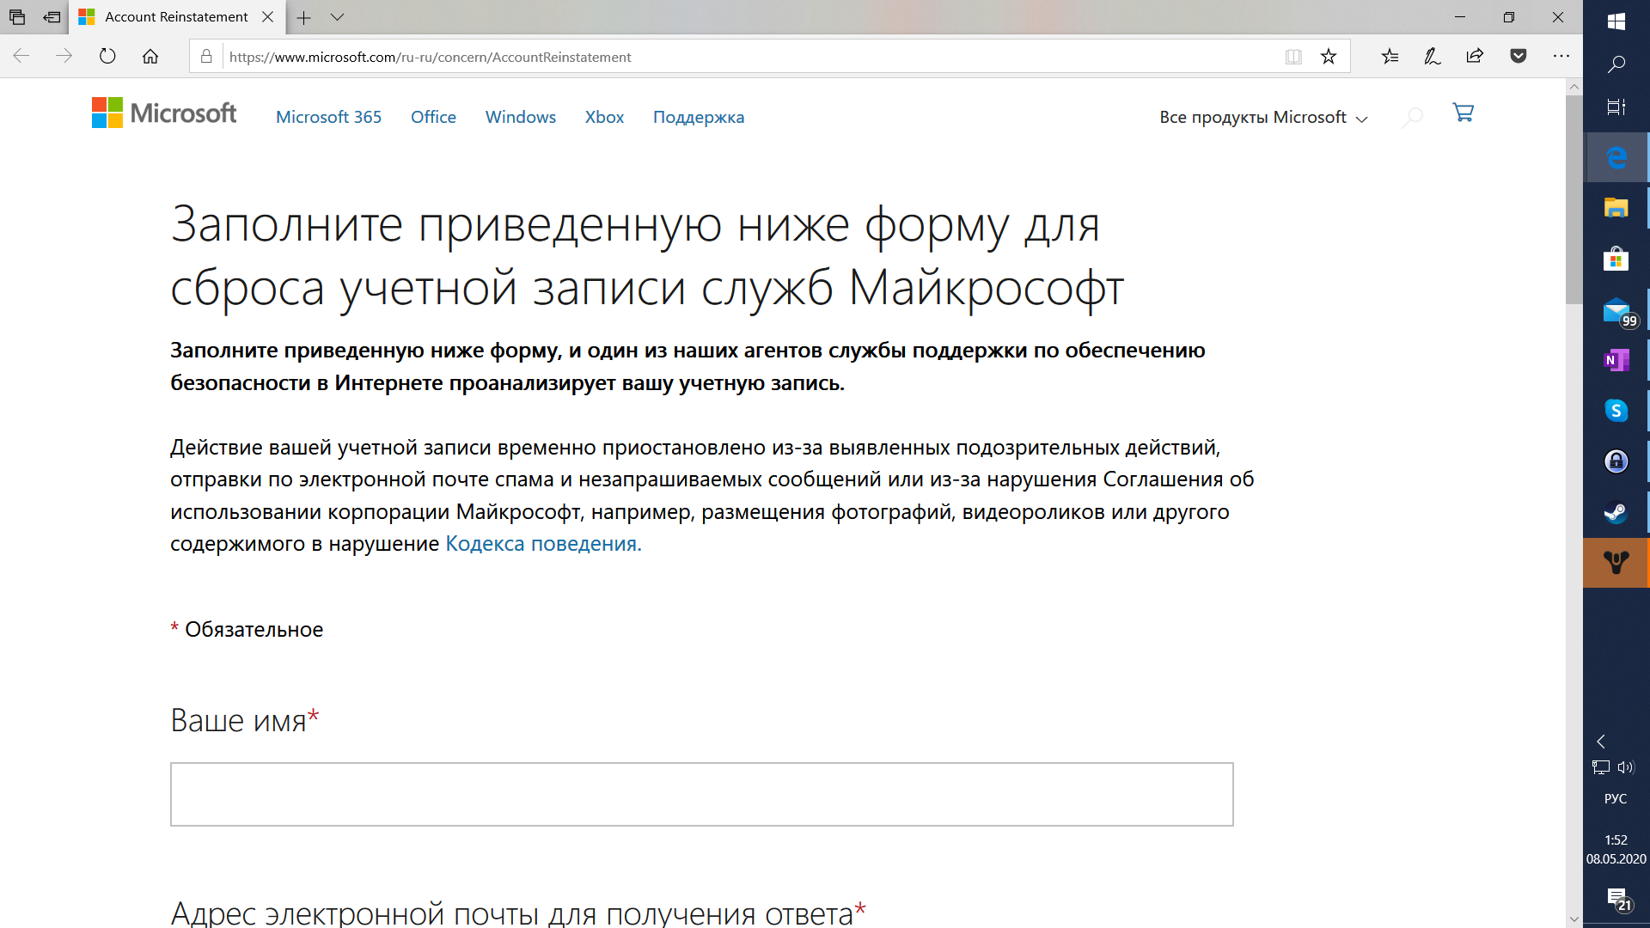Open the Pocket extension shield icon
Viewport: 1650px width, 928px height.
tap(1519, 57)
